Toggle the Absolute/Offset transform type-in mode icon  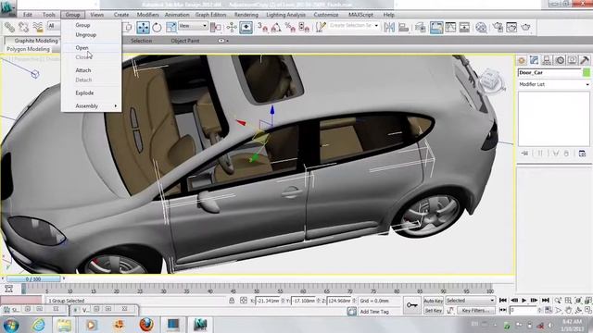(x=243, y=301)
